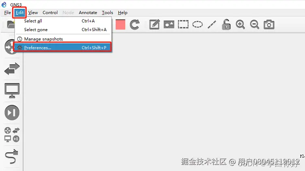Click the lock/unlock items icon
The height and width of the screenshot is (171, 305).
tap(226, 25)
